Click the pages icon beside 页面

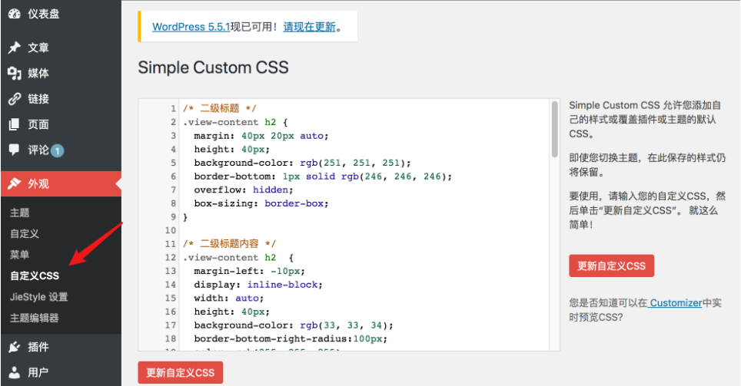(14, 124)
